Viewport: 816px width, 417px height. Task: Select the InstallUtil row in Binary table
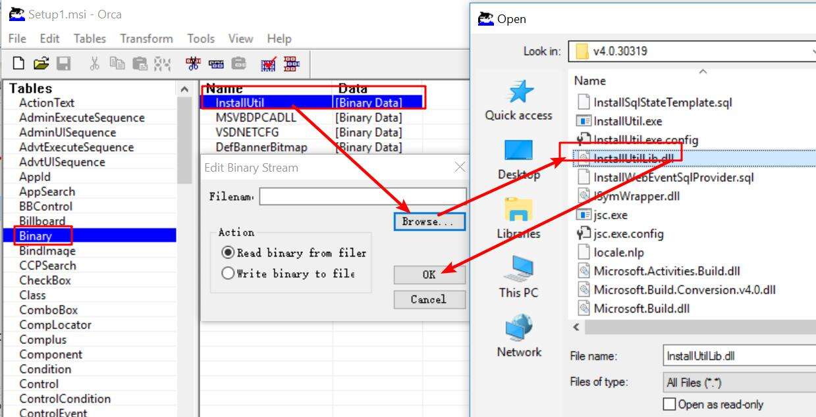pos(311,102)
